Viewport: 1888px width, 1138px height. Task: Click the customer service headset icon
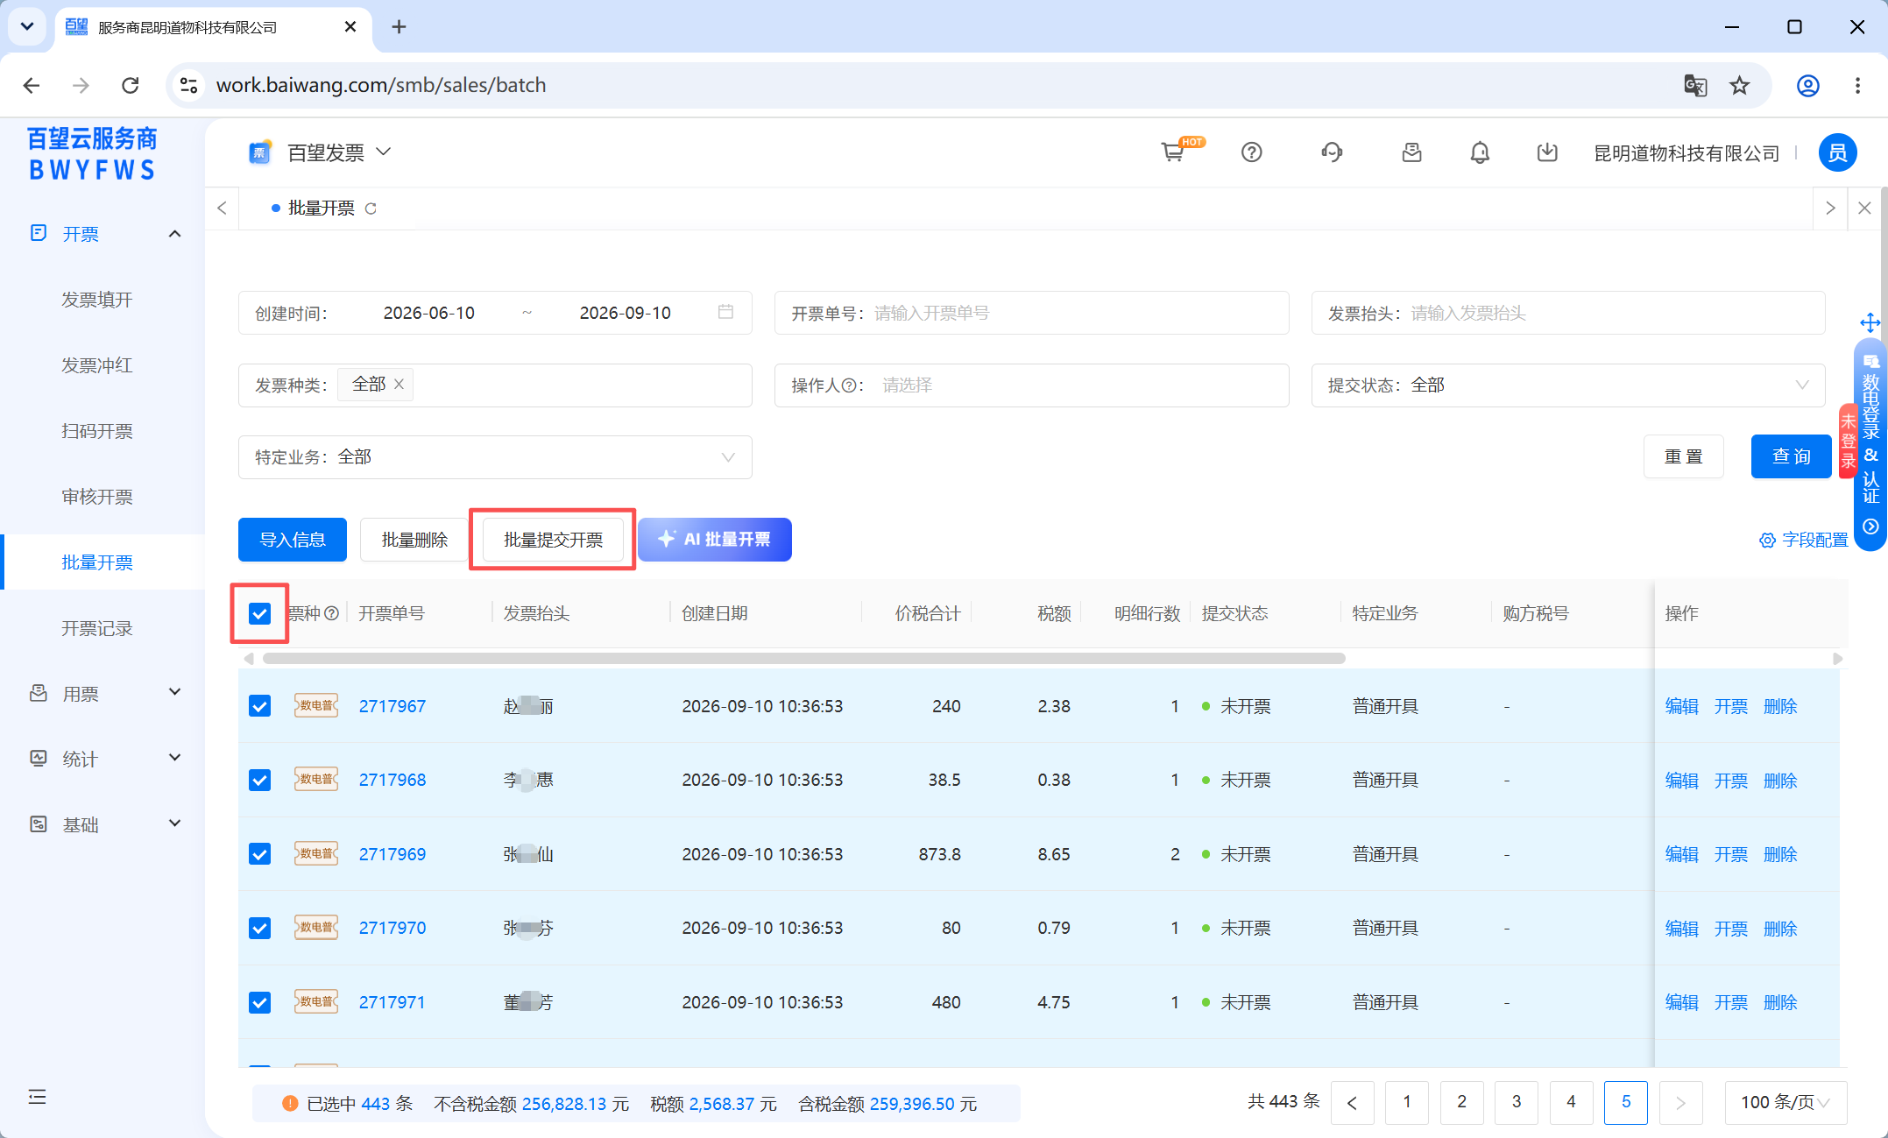(1332, 152)
